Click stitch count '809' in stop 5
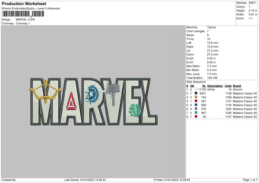Viewport: 259px width, 183px height. (x=203, y=105)
